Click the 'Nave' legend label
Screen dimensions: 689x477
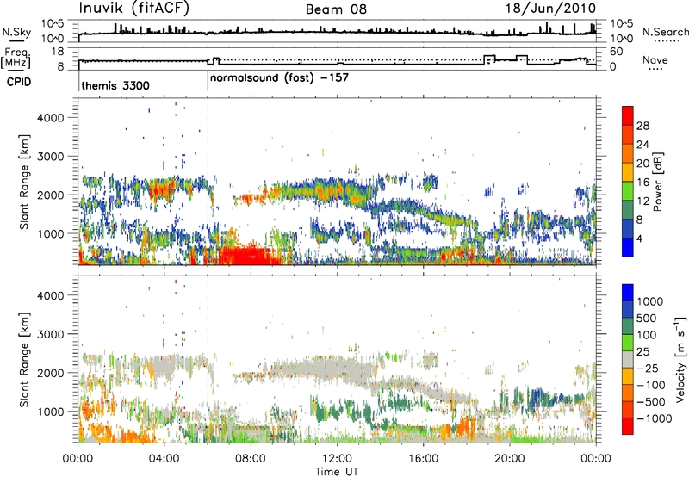coord(655,59)
